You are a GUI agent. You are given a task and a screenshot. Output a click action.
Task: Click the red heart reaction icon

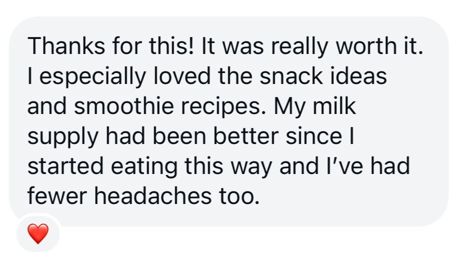(x=38, y=233)
